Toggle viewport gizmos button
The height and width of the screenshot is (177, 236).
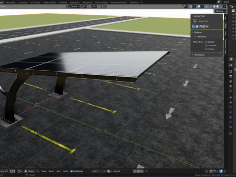pyautogui.click(x=191, y=6)
